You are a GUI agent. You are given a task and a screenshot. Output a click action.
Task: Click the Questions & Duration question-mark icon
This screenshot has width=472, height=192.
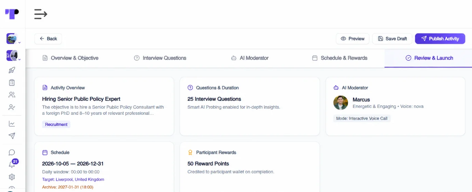click(190, 88)
